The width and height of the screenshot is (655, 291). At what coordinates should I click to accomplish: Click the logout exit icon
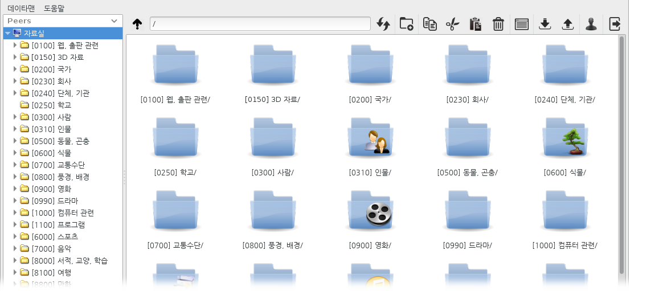(615, 24)
